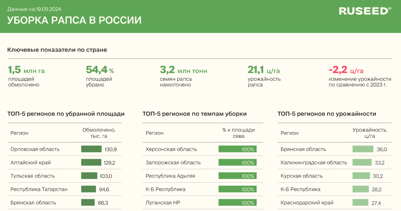The image size is (401, 211).
Task: Select the Луганская НР row label
Action: pyautogui.click(x=163, y=203)
